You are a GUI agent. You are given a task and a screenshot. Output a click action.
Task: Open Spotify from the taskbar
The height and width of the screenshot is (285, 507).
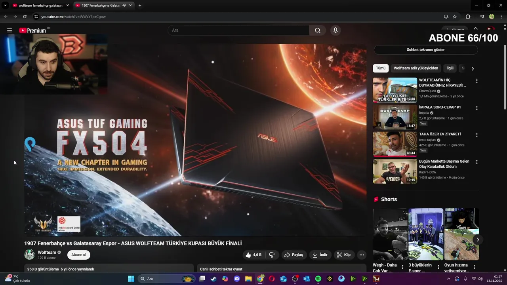pyautogui.click(x=318, y=279)
